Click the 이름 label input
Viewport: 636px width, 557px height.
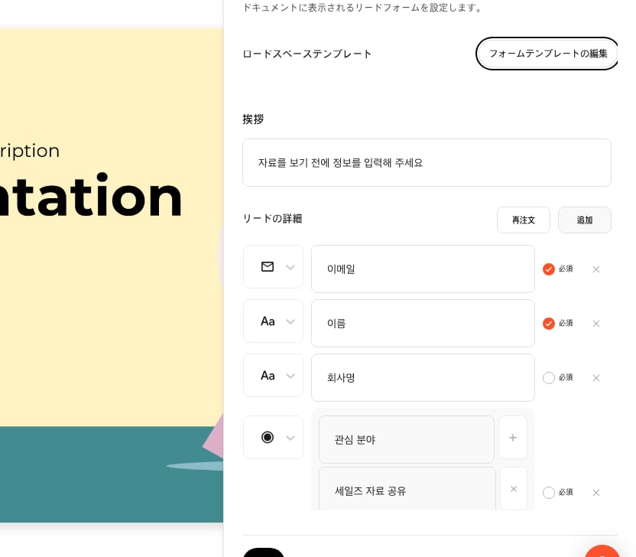tap(423, 323)
